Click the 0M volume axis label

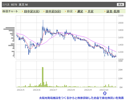121,87
